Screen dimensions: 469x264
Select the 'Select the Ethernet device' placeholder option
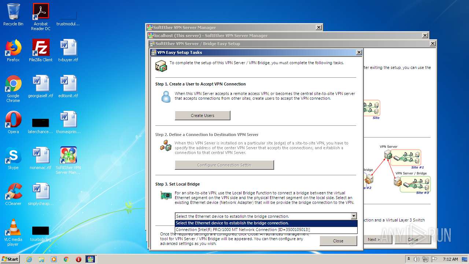pyautogui.click(x=266, y=223)
